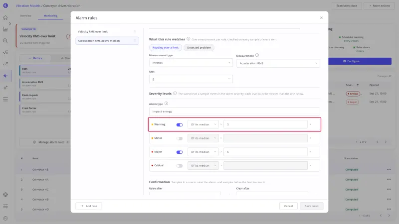Enable the Critical severity toggle
Screen dimensions: 399x224
tap(180, 166)
